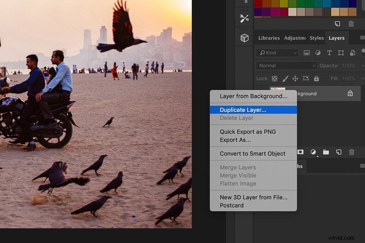Choose Export As menu entry
The height and width of the screenshot is (243, 365).
coord(253,140)
